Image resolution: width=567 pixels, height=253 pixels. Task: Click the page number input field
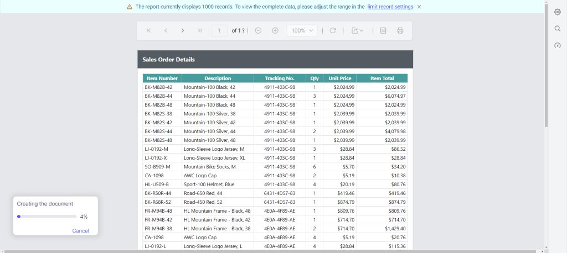[219, 31]
